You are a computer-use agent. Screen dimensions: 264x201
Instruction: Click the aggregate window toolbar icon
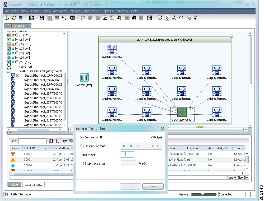[72, 18]
